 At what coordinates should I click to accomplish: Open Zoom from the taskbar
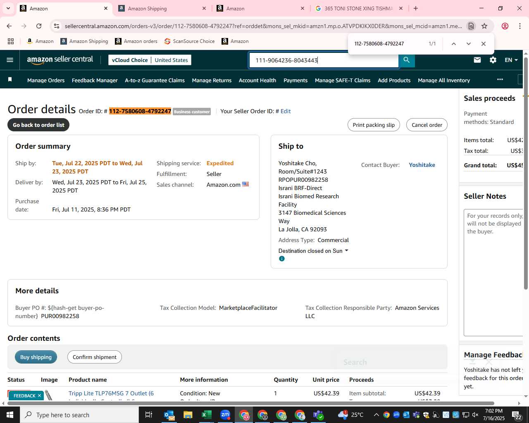225,415
